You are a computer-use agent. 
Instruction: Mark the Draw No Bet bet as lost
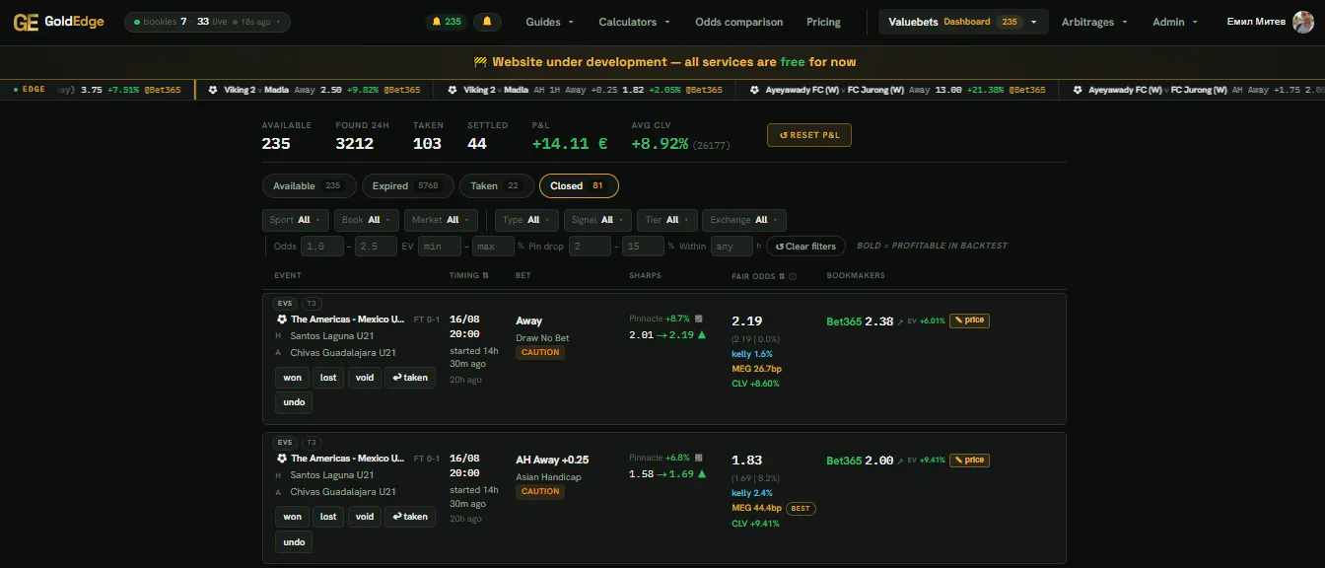[328, 377]
